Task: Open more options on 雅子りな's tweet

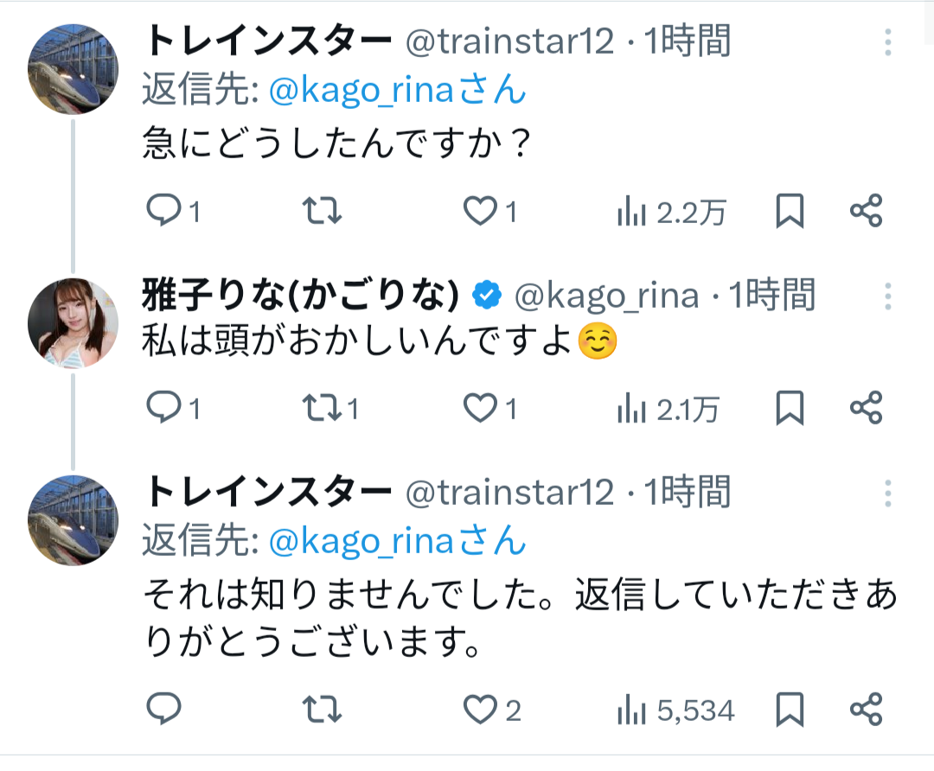Action: (x=888, y=296)
